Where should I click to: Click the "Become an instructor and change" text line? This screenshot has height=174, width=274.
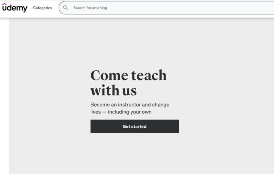pos(130,105)
